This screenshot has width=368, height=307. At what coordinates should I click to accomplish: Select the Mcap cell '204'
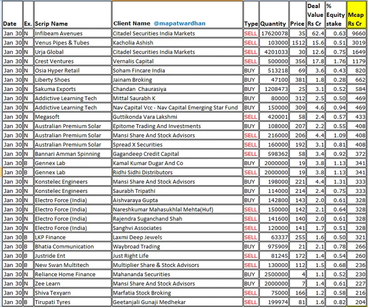[x=356, y=302]
